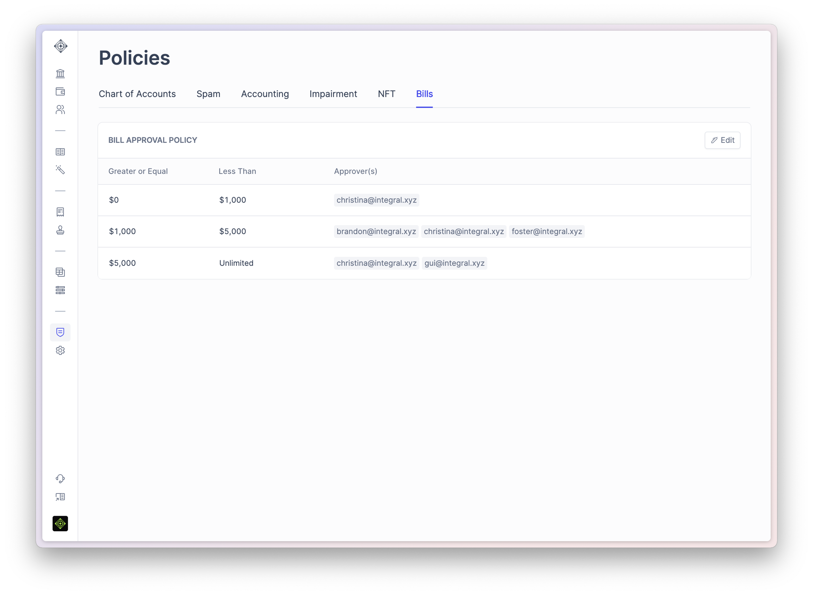
Task: Open the stacked tables reports icon
Action: [x=60, y=272]
